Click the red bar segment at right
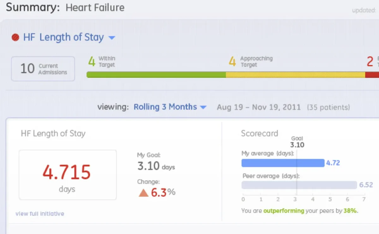This screenshot has height=234, width=379. [x=372, y=75]
